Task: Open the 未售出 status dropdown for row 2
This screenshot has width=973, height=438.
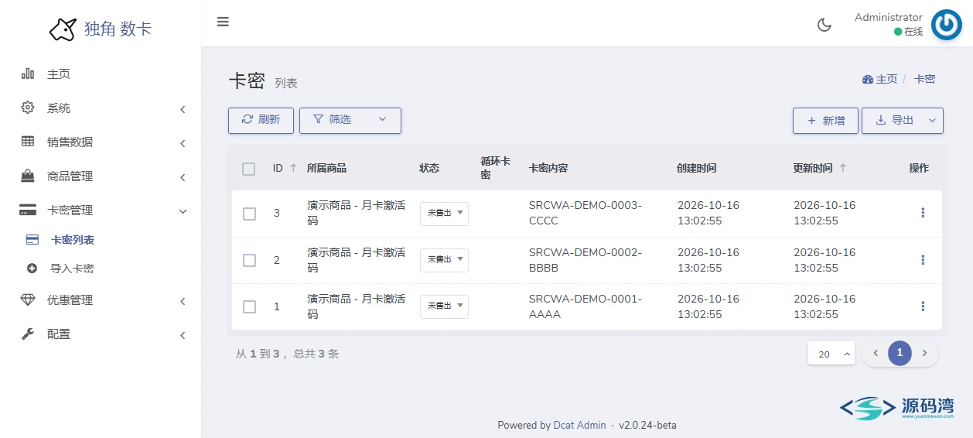Action: point(444,260)
